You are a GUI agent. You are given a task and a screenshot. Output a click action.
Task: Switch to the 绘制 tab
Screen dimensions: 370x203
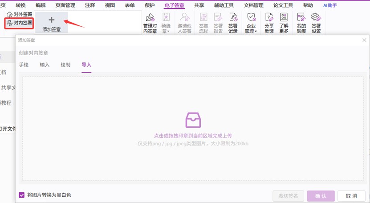(65, 65)
